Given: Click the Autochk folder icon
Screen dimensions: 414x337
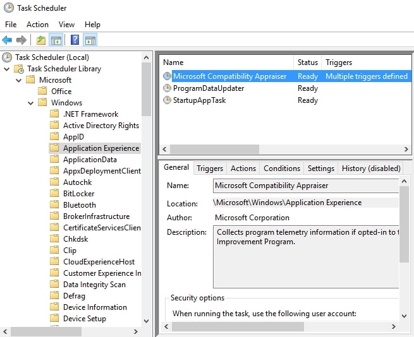Looking at the screenshot, I should [54, 182].
